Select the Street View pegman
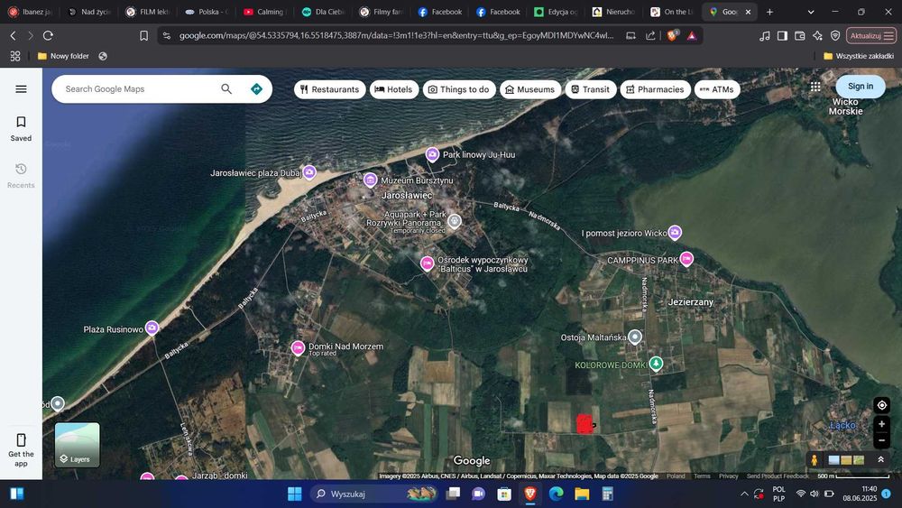 pos(814,459)
